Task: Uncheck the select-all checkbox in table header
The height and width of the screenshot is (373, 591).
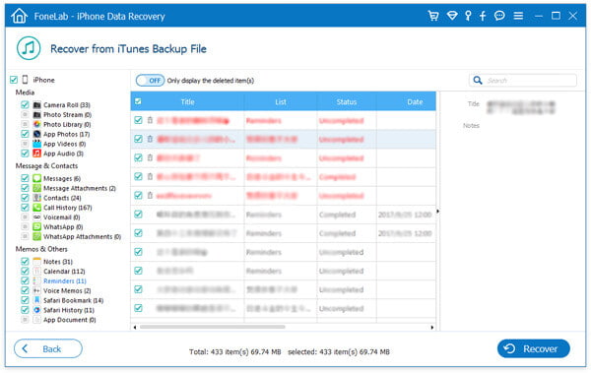Action: tap(138, 101)
